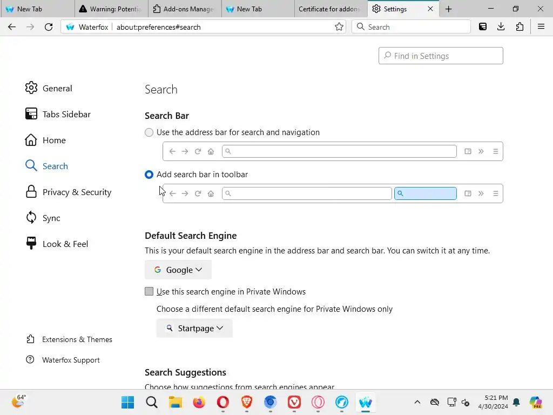
Task: Switch to the Certificate for addons tab
Action: pyautogui.click(x=331, y=9)
